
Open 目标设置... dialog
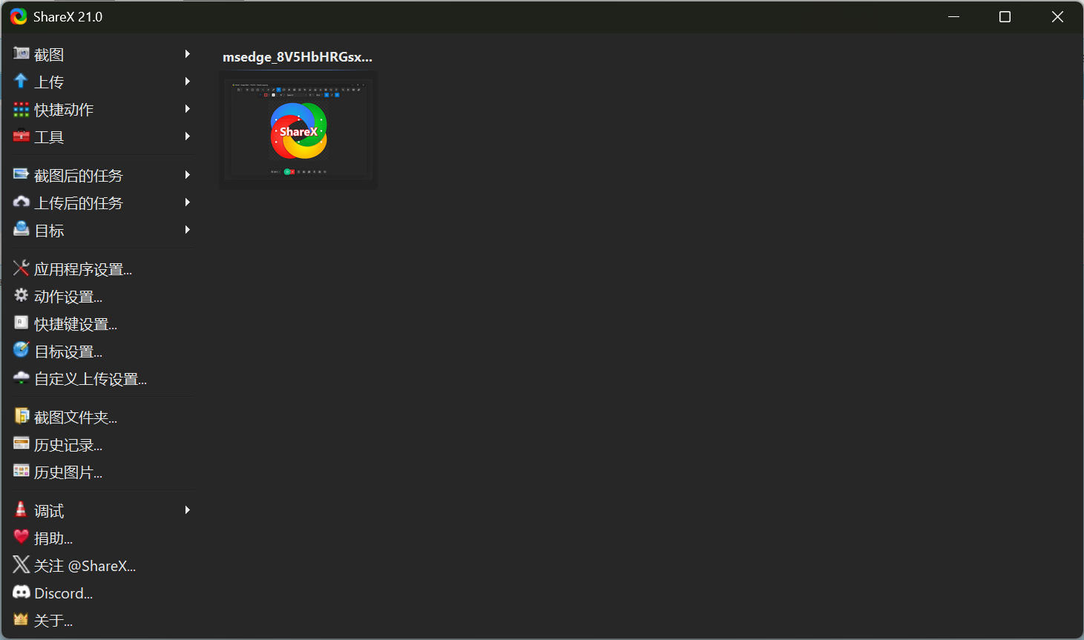[102, 351]
